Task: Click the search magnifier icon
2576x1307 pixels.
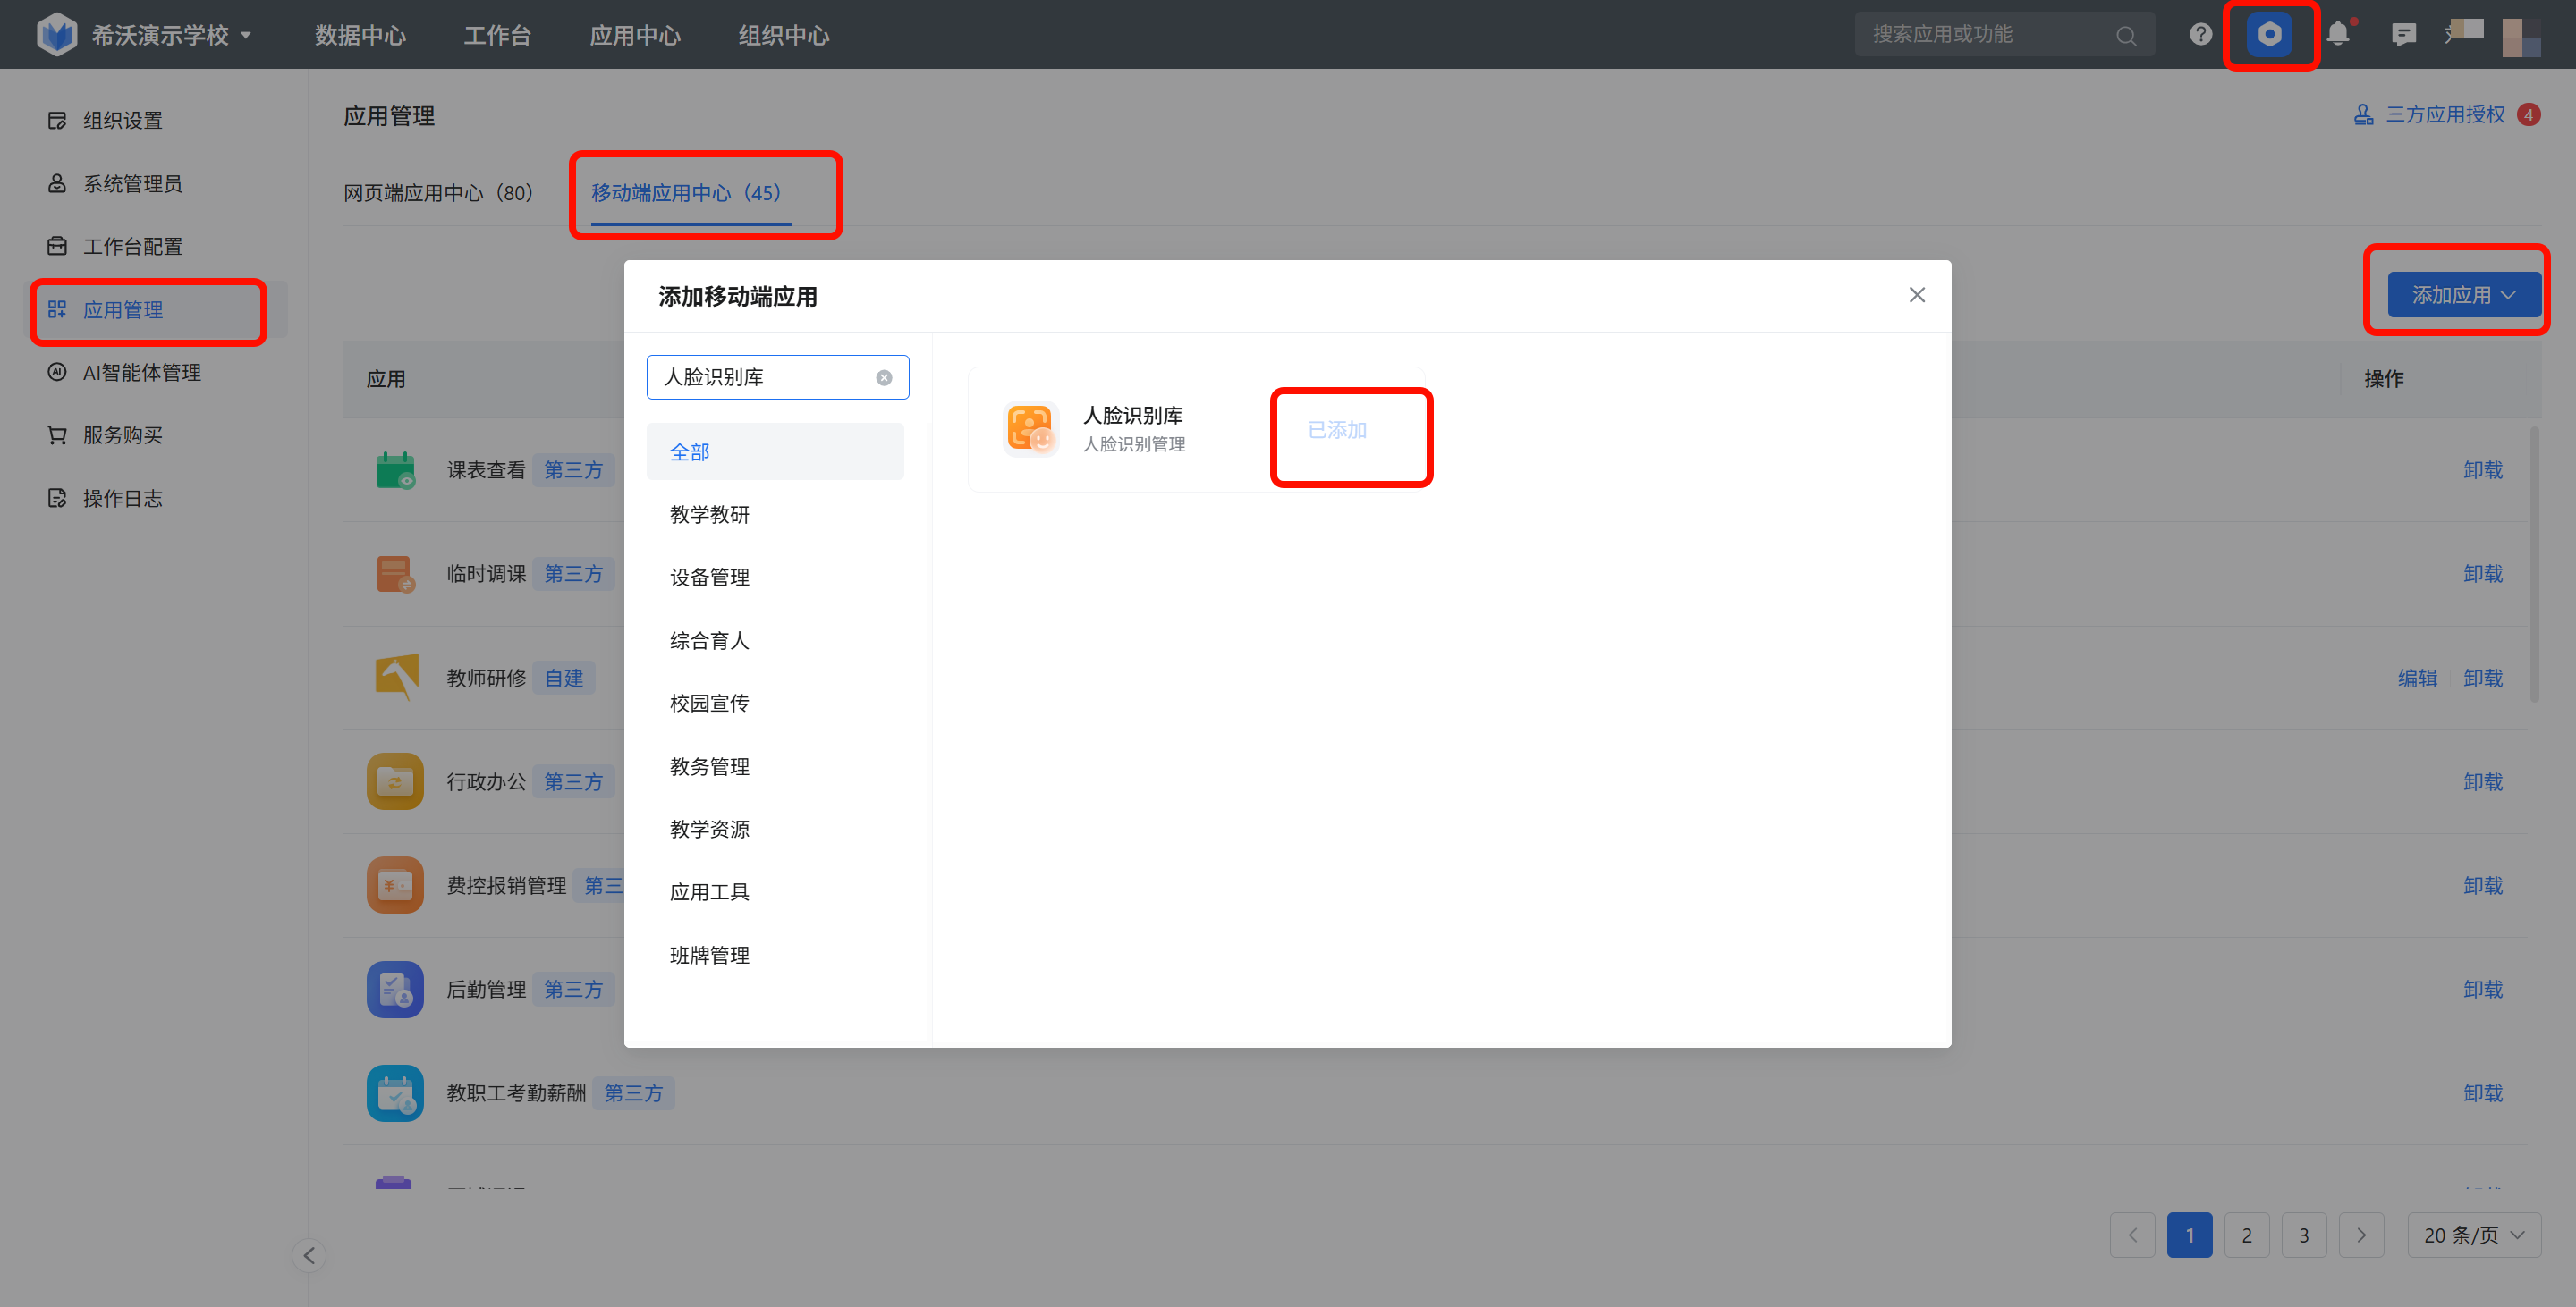Action: (x=2126, y=36)
